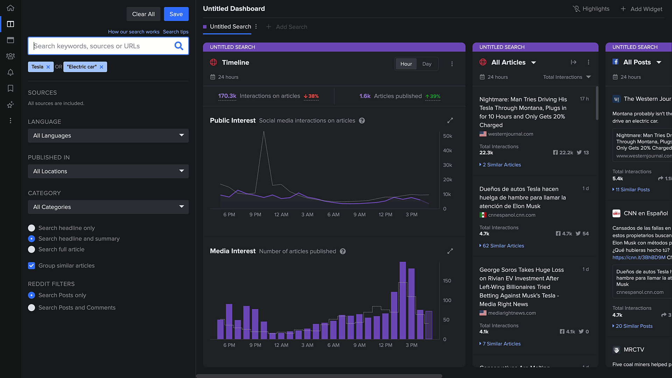This screenshot has width=672, height=378.
Task: Switch timeline to Hour view
Action: pyautogui.click(x=406, y=64)
